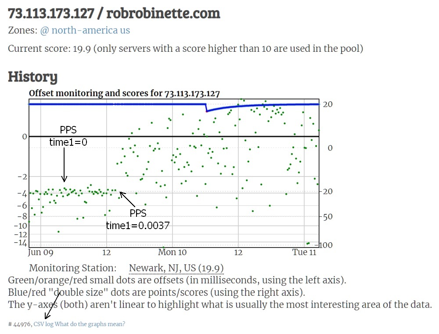Click the History heading
Screen dimensions: 439x334
pyautogui.click(x=33, y=77)
